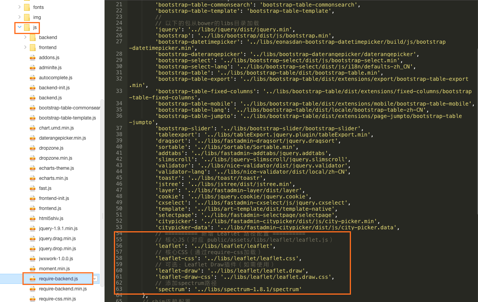Screen dimensions: 478x302
Task: Open dropdown arrow next to require-backend.js
Action: click(x=95, y=279)
